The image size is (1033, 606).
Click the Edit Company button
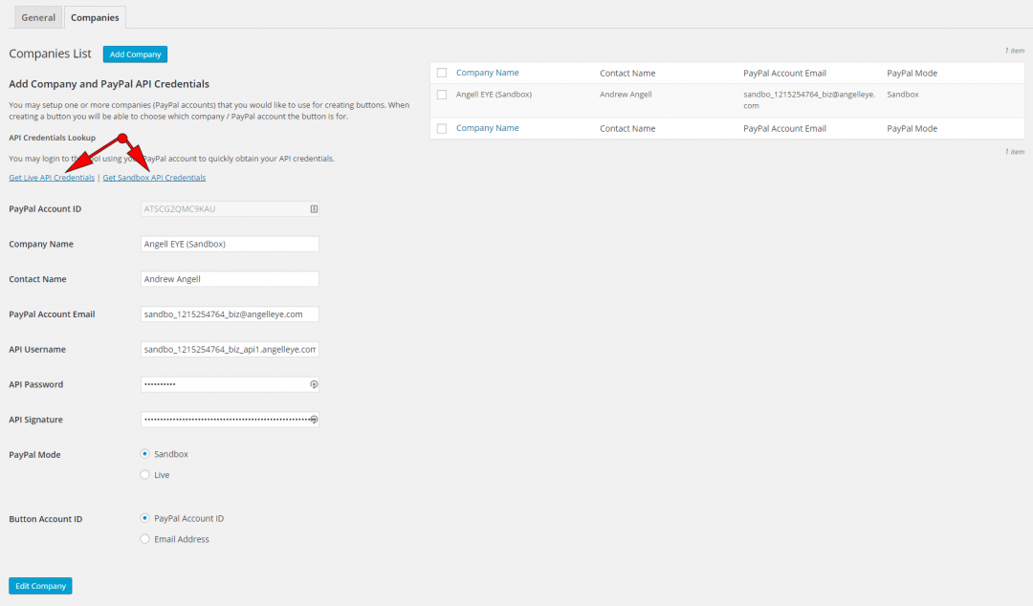(x=39, y=585)
